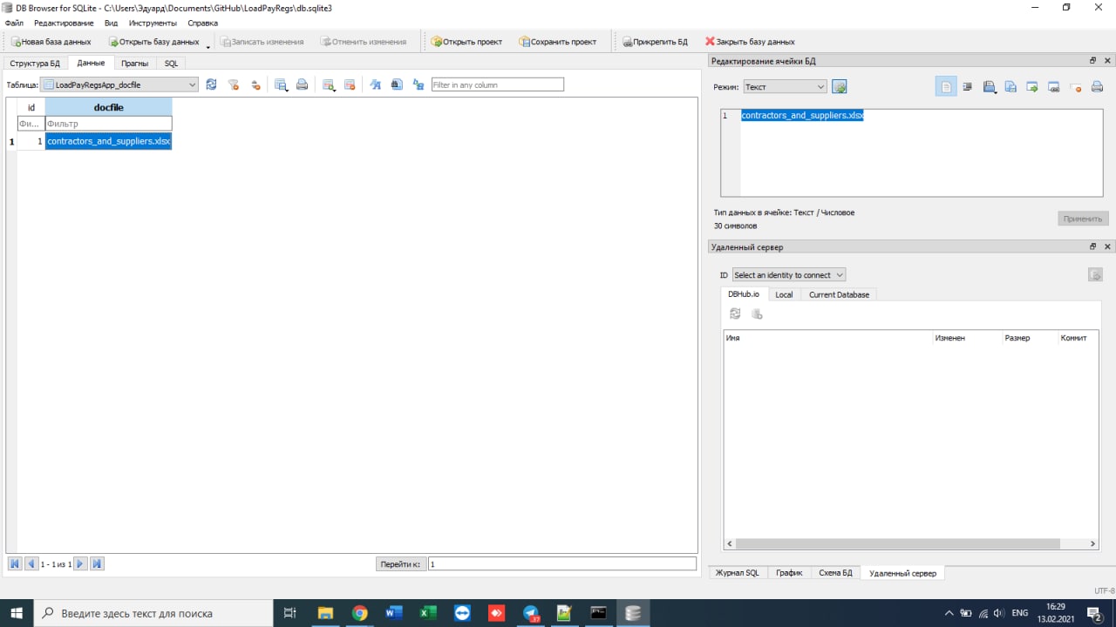Image resolution: width=1116 pixels, height=627 pixels.
Task: Print the cell contents icon
Action: point(1097,87)
